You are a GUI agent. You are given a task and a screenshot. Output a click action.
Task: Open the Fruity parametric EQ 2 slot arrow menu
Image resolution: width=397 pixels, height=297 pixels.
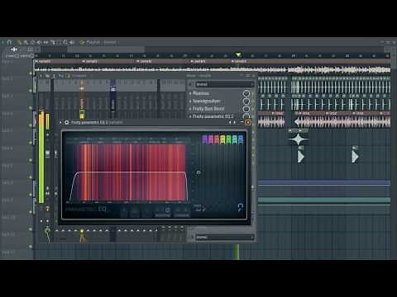click(190, 116)
